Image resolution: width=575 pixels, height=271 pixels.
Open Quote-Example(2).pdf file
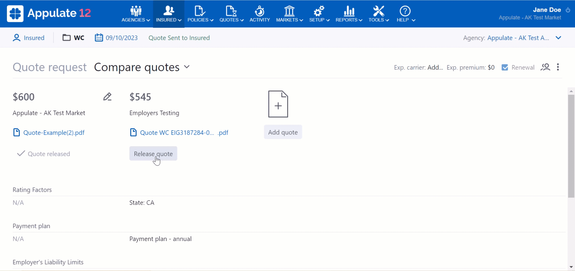tap(49, 133)
